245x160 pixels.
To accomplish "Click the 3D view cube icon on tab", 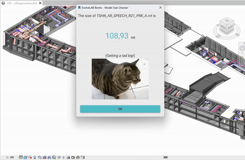I will click(3, 3).
